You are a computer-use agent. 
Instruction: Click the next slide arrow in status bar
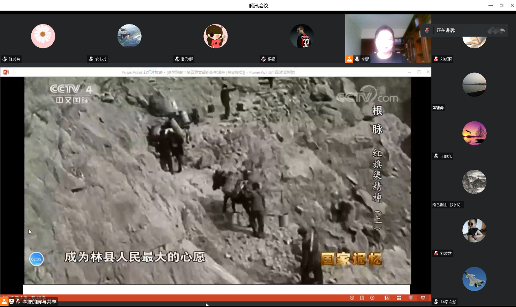pos(372,298)
